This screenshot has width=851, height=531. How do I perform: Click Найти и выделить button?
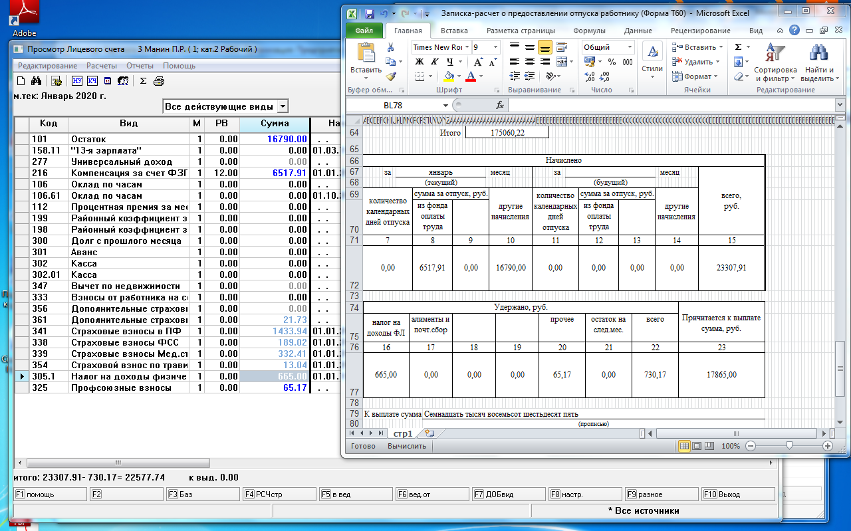coord(818,62)
